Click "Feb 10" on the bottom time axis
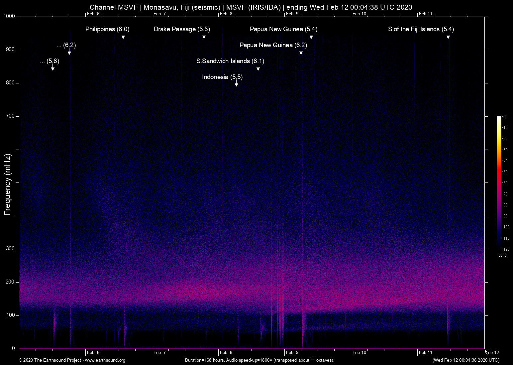Image resolution: width=513 pixels, height=365 pixels. pos(359,352)
